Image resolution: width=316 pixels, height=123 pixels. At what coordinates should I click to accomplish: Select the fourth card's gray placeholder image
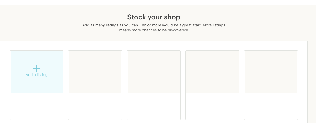tap(212, 72)
